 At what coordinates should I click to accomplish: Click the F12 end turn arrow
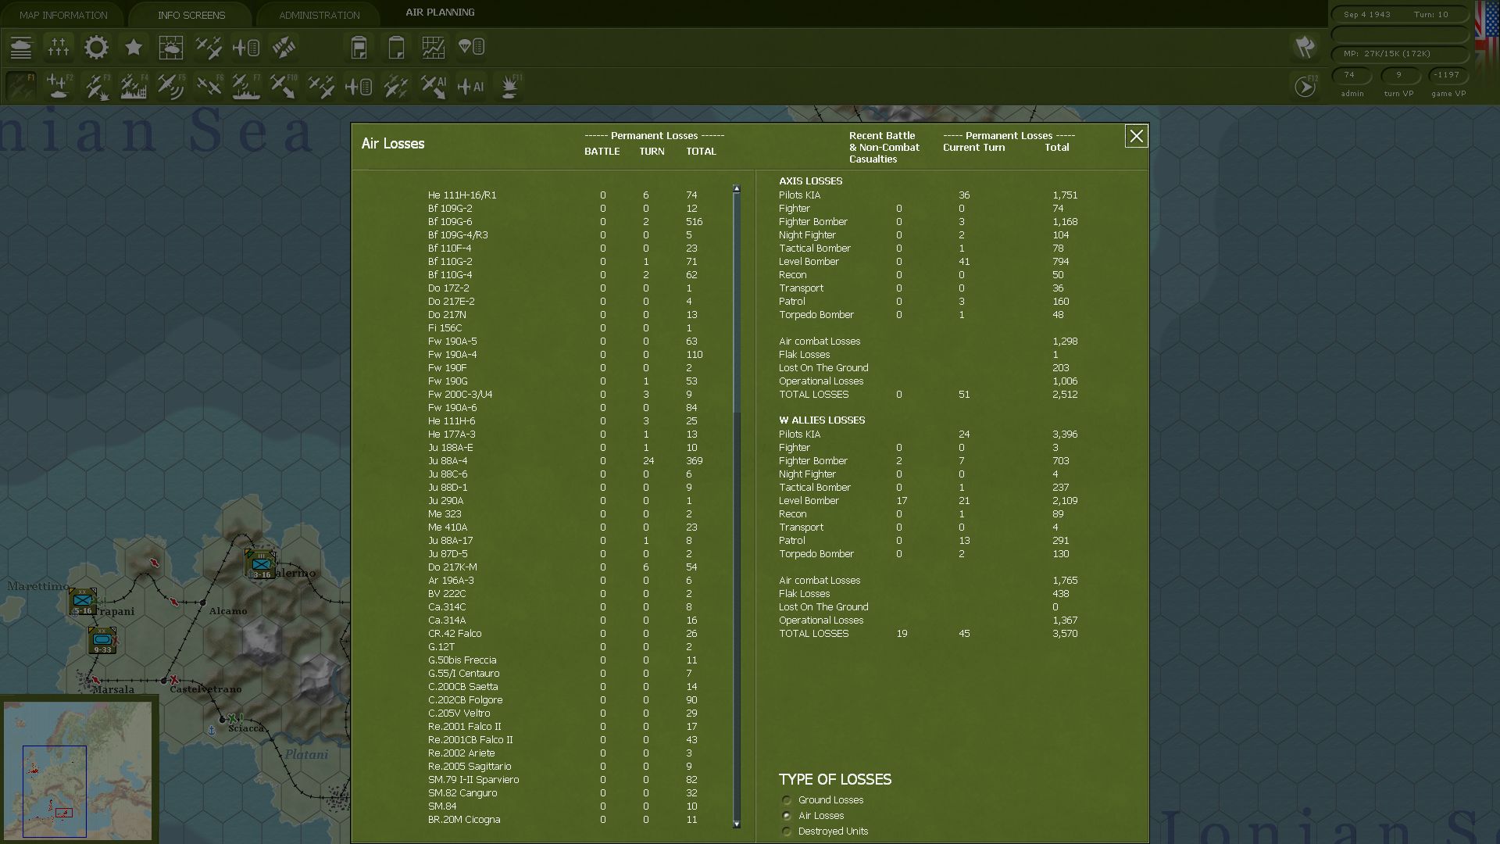pyautogui.click(x=1305, y=86)
